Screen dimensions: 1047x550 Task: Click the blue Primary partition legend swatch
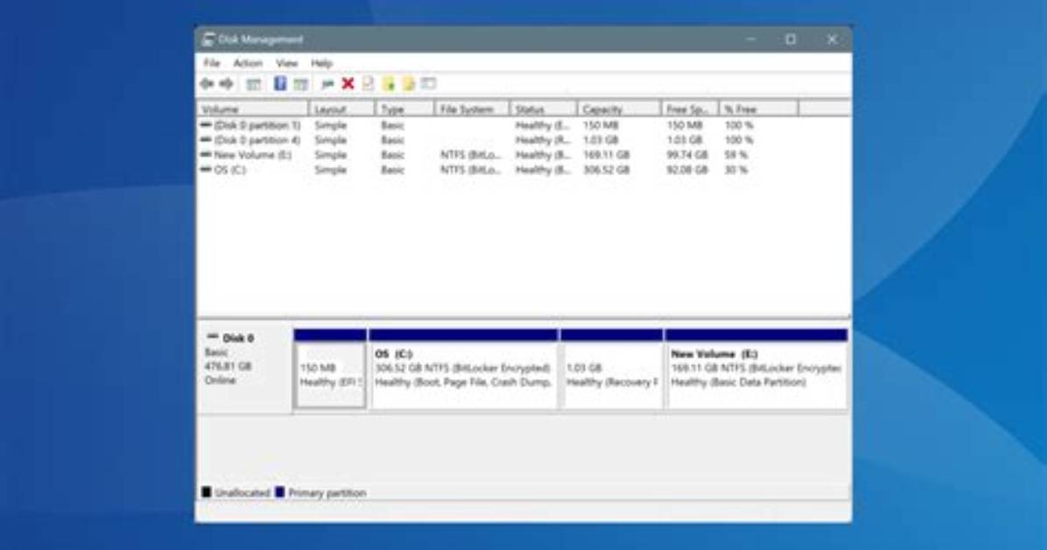point(280,492)
